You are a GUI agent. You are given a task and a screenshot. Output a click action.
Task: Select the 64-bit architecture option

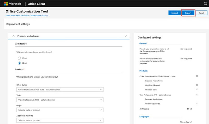pos(19,63)
